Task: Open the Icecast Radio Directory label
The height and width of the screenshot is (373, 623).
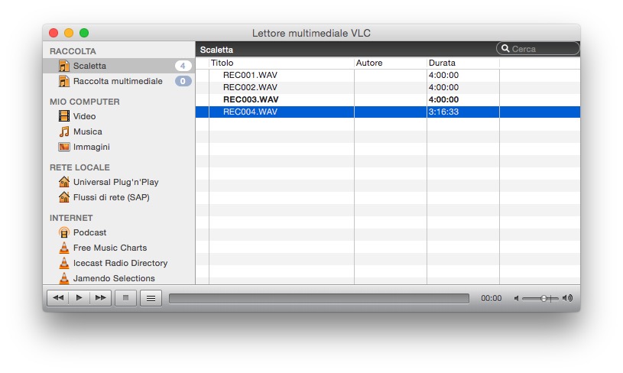Action: tap(120, 263)
